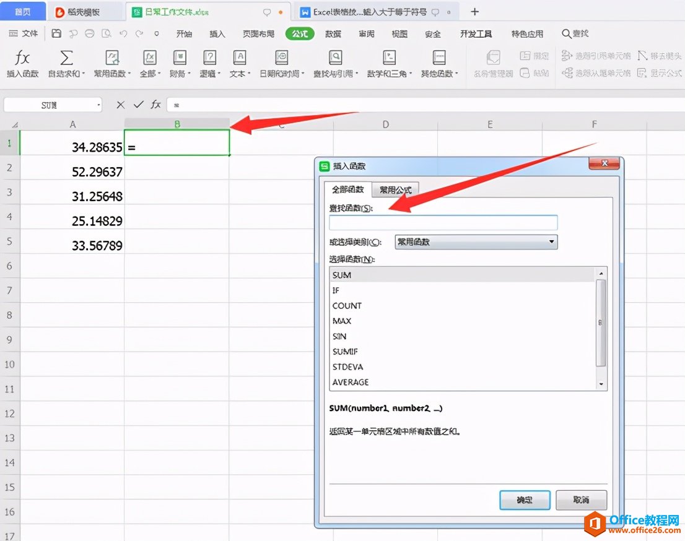685x541 pixels.
Task: Confirm formula entry with the checkmark icon
Action: 139,105
